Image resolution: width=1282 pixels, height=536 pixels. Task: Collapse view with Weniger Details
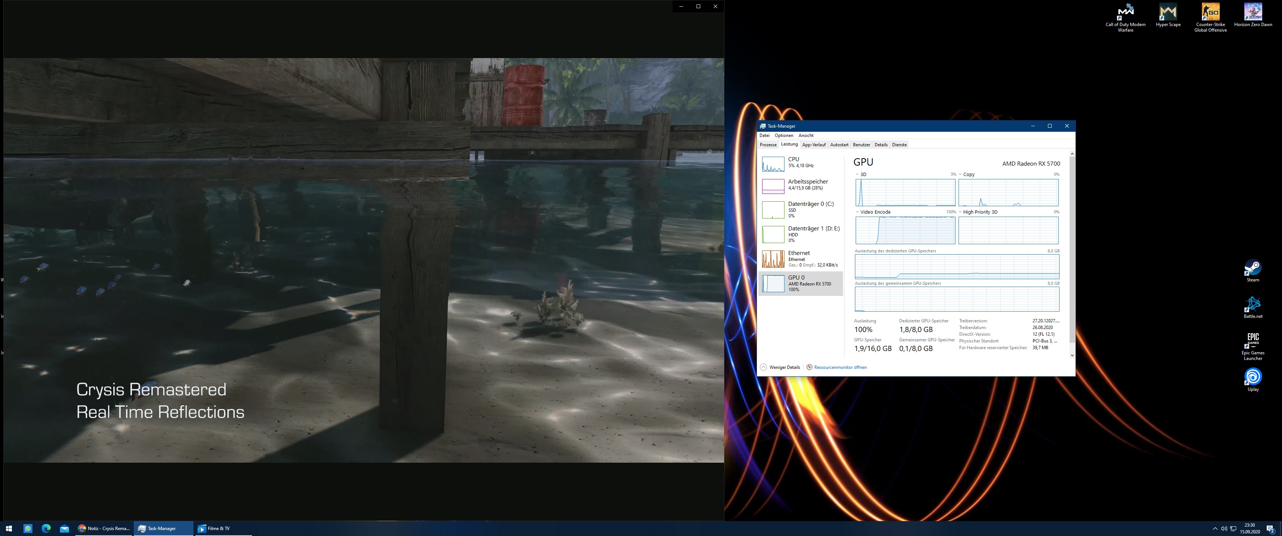[x=780, y=367]
